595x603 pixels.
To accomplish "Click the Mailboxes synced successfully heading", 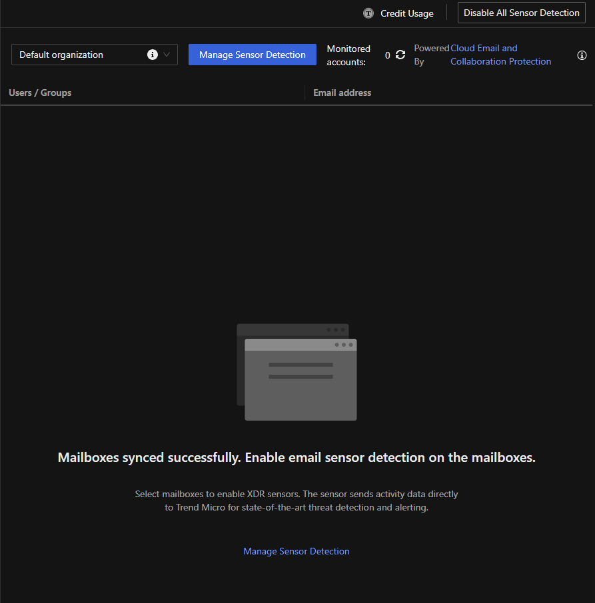I will pos(297,457).
